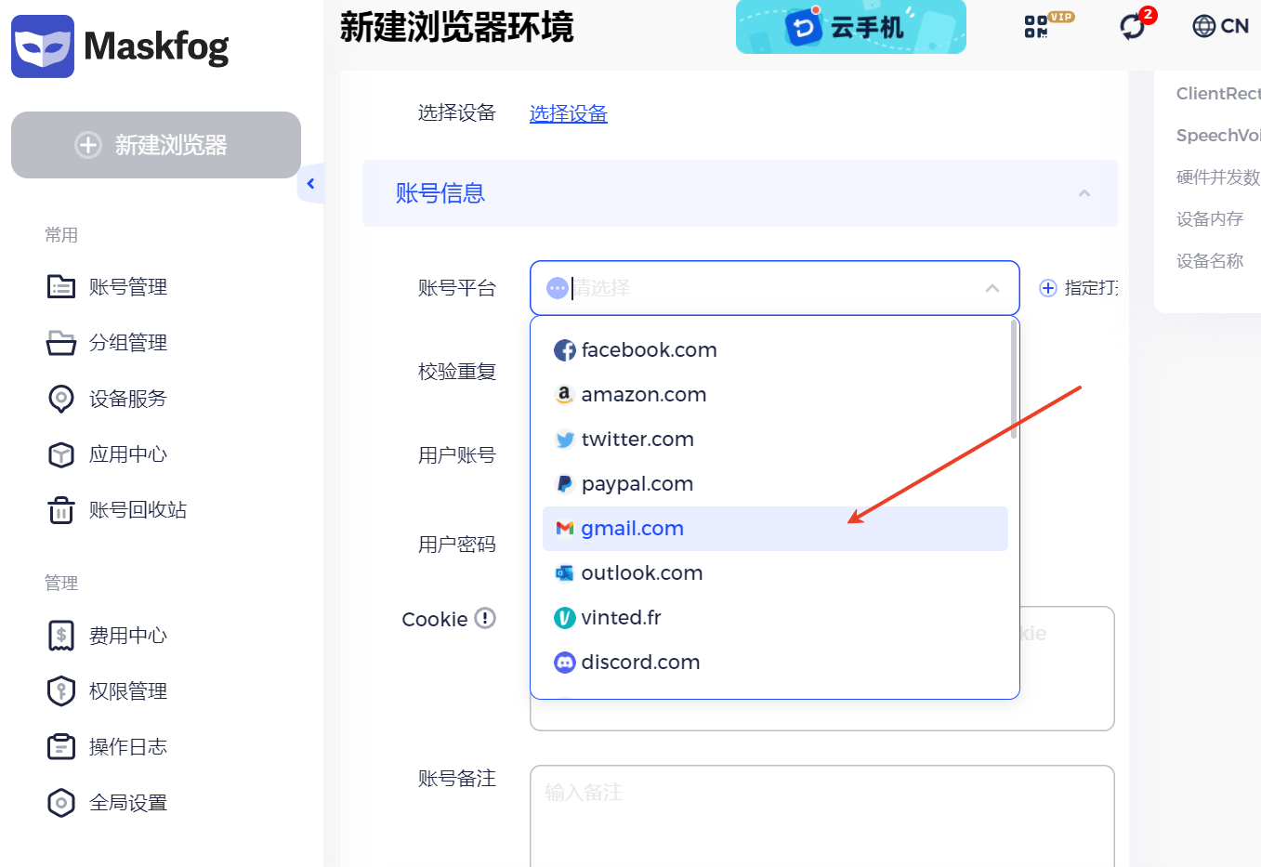This screenshot has height=867, width=1261.
Task: Open the 应用中心 app center cube icon
Action: 60,453
